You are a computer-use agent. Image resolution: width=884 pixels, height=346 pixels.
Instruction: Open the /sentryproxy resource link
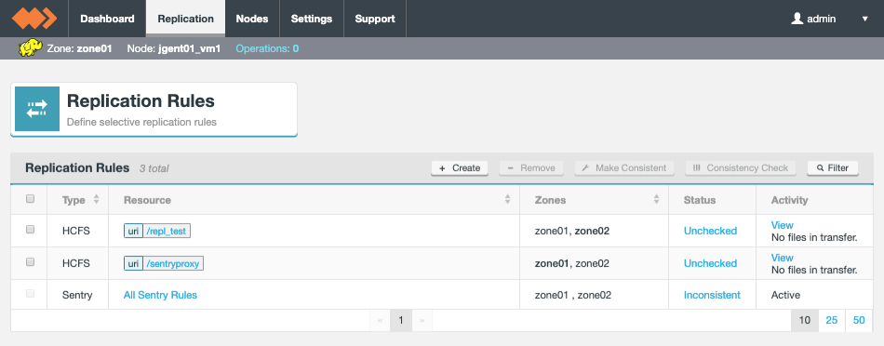(x=173, y=263)
